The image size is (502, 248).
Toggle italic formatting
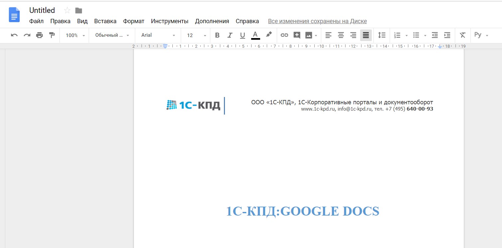click(x=230, y=35)
